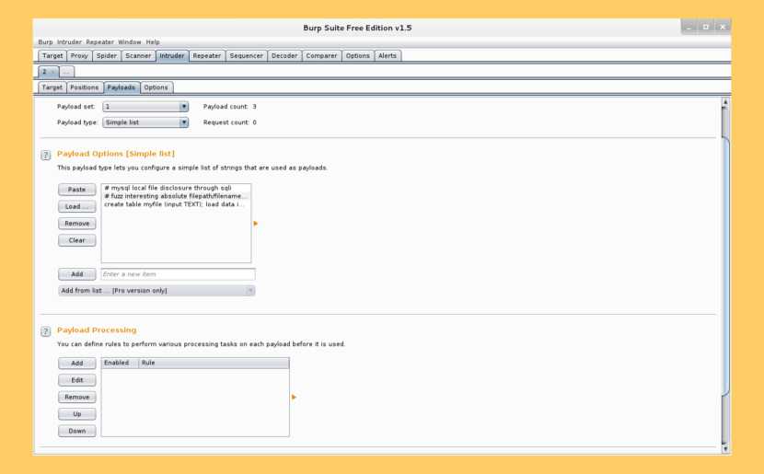Switch to the Comparer tab
This screenshot has height=474, width=764.
[321, 55]
